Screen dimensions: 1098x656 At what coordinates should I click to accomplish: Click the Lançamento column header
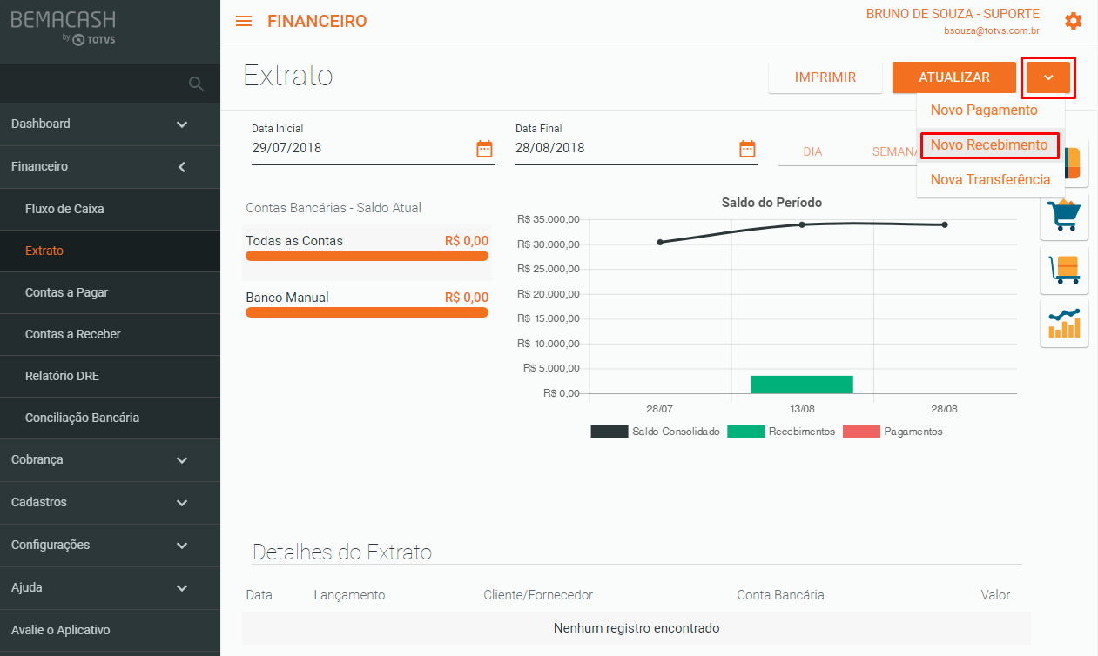349,595
